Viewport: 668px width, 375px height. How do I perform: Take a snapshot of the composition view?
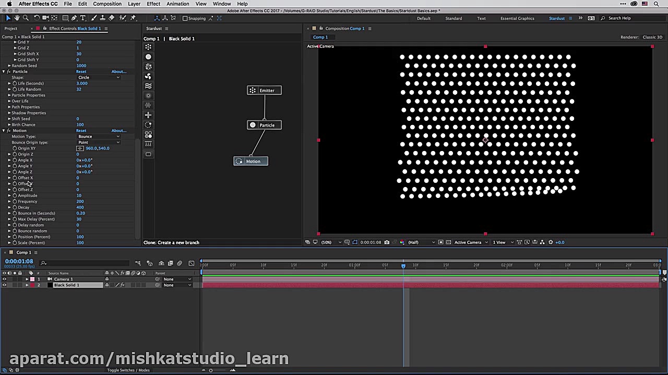click(387, 242)
